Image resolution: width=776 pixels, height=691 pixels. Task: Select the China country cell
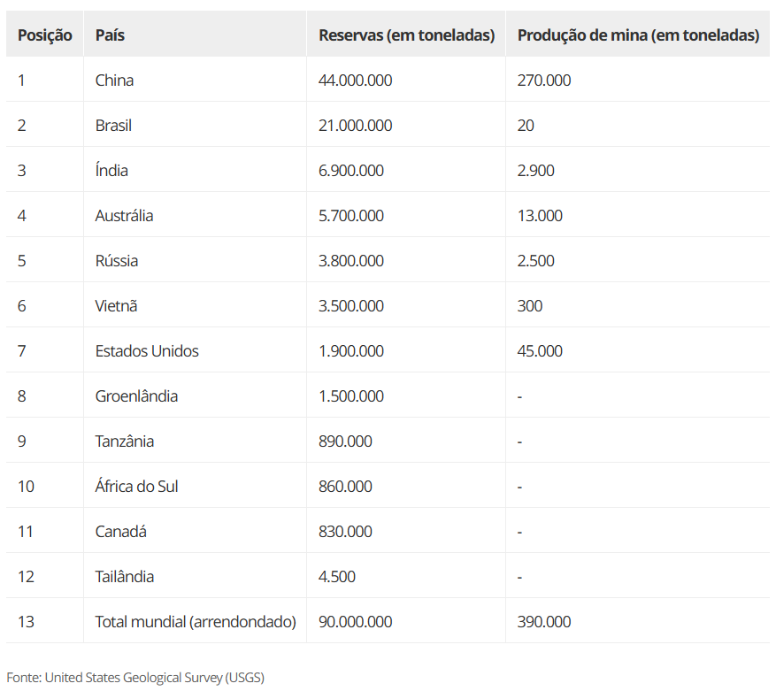[114, 81]
